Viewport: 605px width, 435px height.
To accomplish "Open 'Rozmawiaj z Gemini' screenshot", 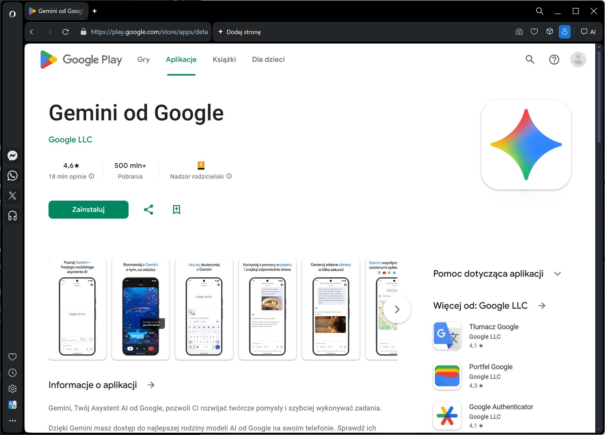I will tap(141, 309).
